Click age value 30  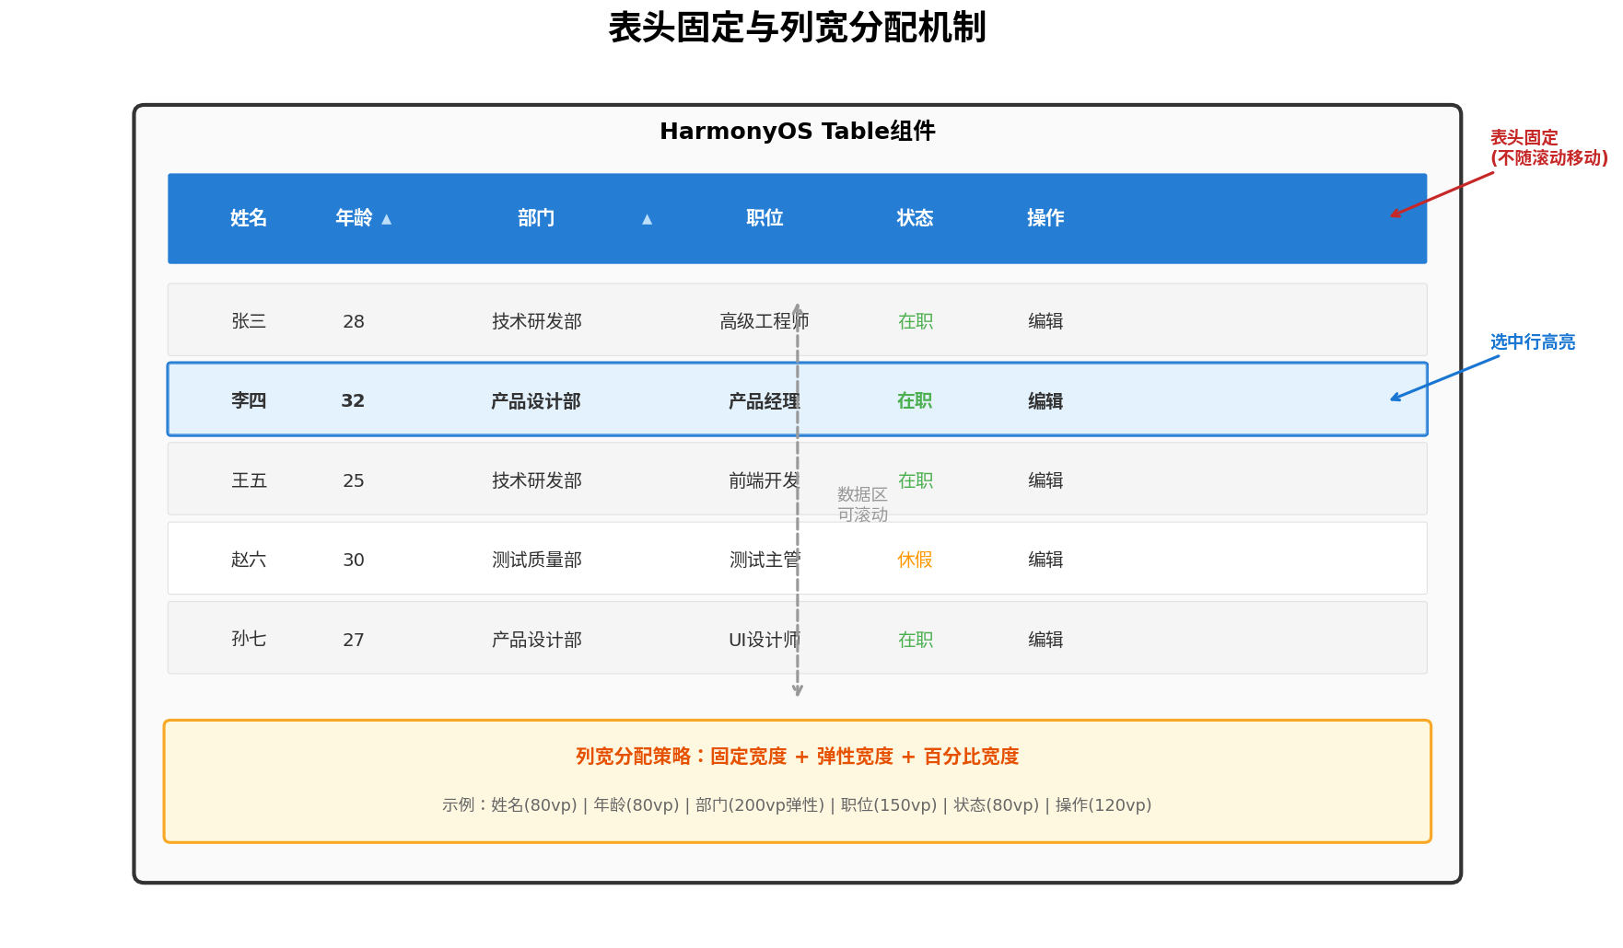pyautogui.click(x=354, y=561)
